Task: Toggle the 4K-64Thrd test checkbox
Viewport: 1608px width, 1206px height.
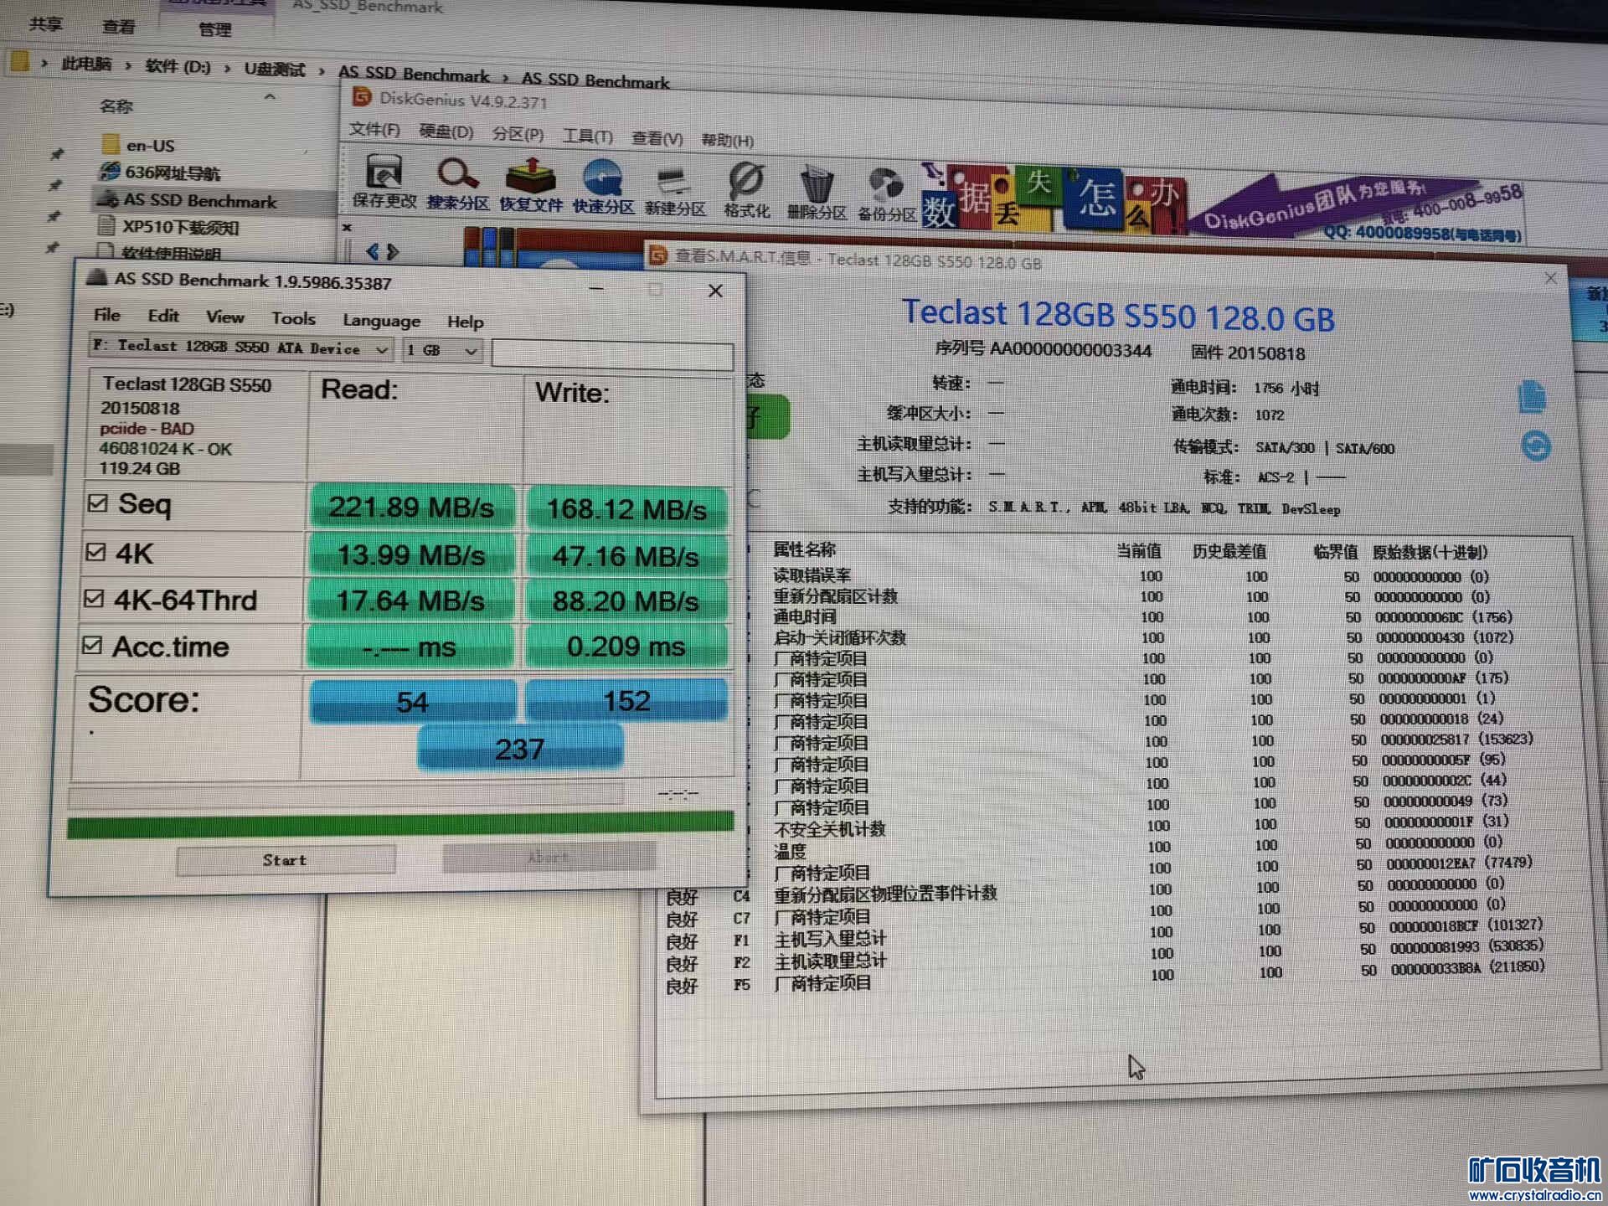Action: click(95, 598)
